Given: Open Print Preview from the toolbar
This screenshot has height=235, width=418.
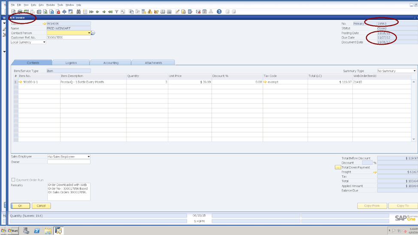Looking at the screenshot, I should click(x=13, y=12).
